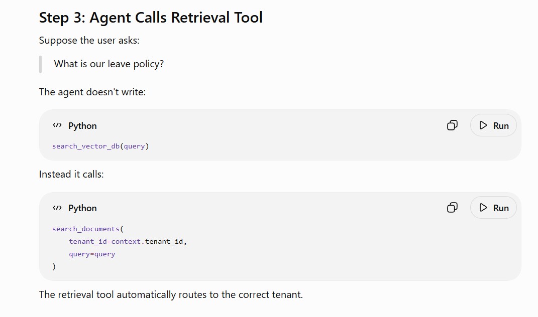
Task: Click the text Suppose the user asks:
Action: [89, 41]
